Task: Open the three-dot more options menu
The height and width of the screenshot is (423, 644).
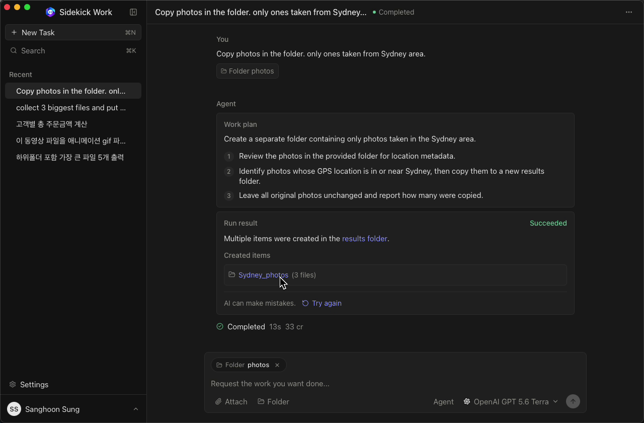Action: coord(629,12)
